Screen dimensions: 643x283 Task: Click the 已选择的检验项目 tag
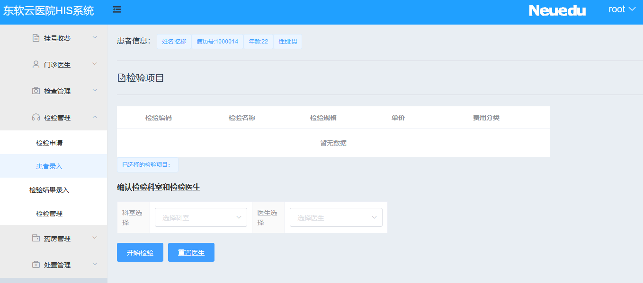coord(148,165)
